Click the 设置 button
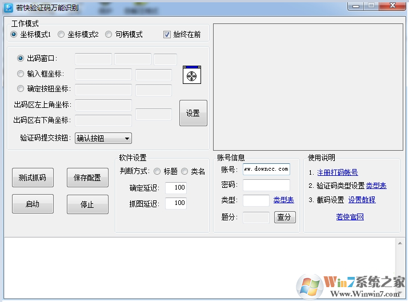The width and height of the screenshot is (409, 302). 193,113
